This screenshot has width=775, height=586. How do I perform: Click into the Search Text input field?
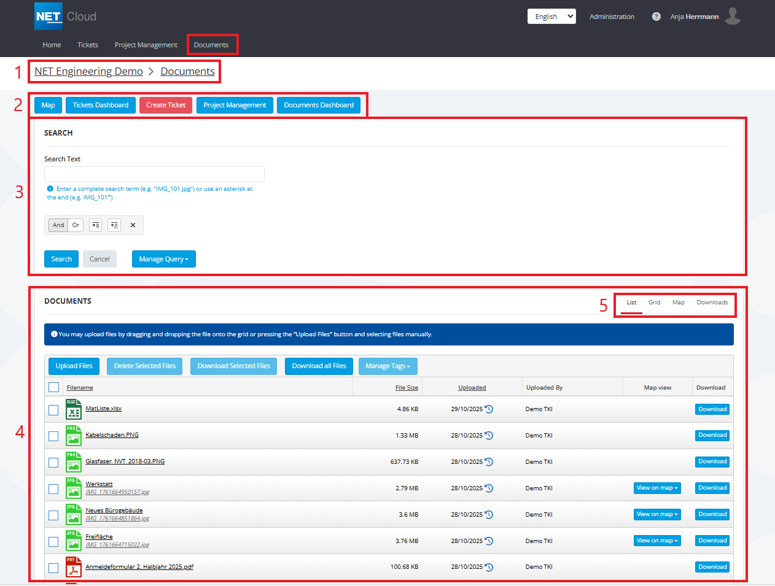[x=154, y=174]
